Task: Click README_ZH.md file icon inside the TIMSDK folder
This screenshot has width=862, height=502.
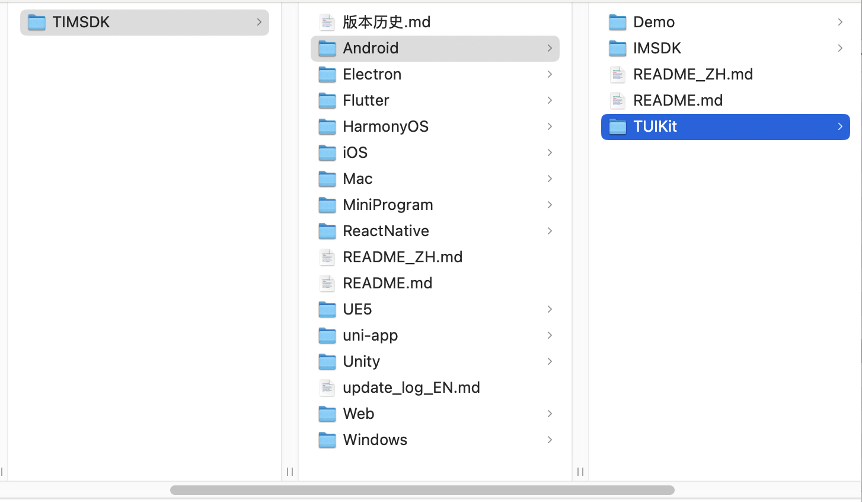Action: pyautogui.click(x=327, y=258)
